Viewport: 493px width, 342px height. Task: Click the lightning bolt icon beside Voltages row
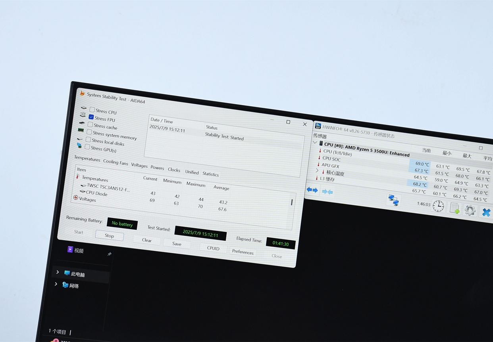pos(75,197)
